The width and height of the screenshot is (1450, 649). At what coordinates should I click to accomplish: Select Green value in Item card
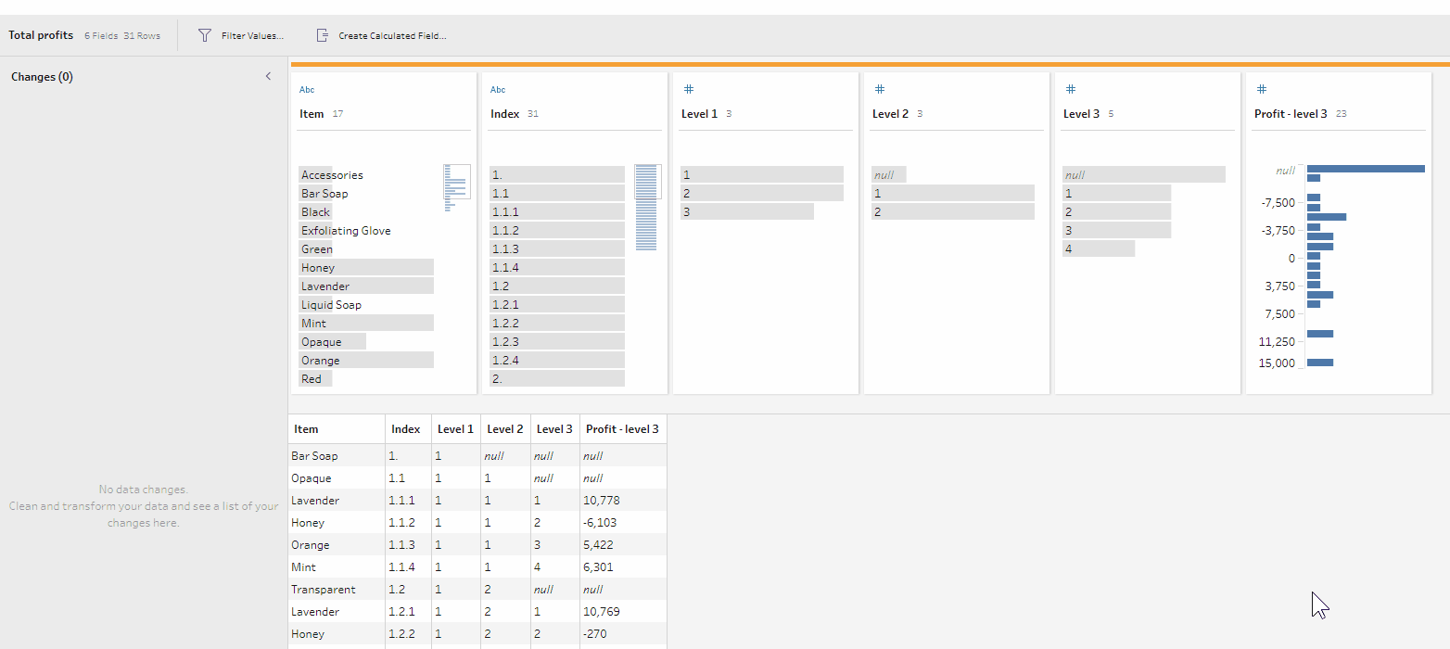(x=366, y=248)
